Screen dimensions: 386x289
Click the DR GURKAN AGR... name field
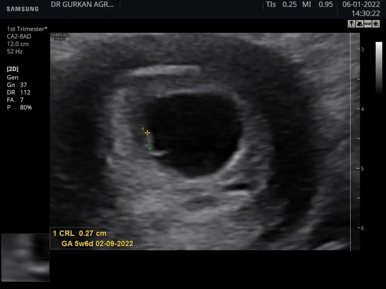[x=82, y=5]
